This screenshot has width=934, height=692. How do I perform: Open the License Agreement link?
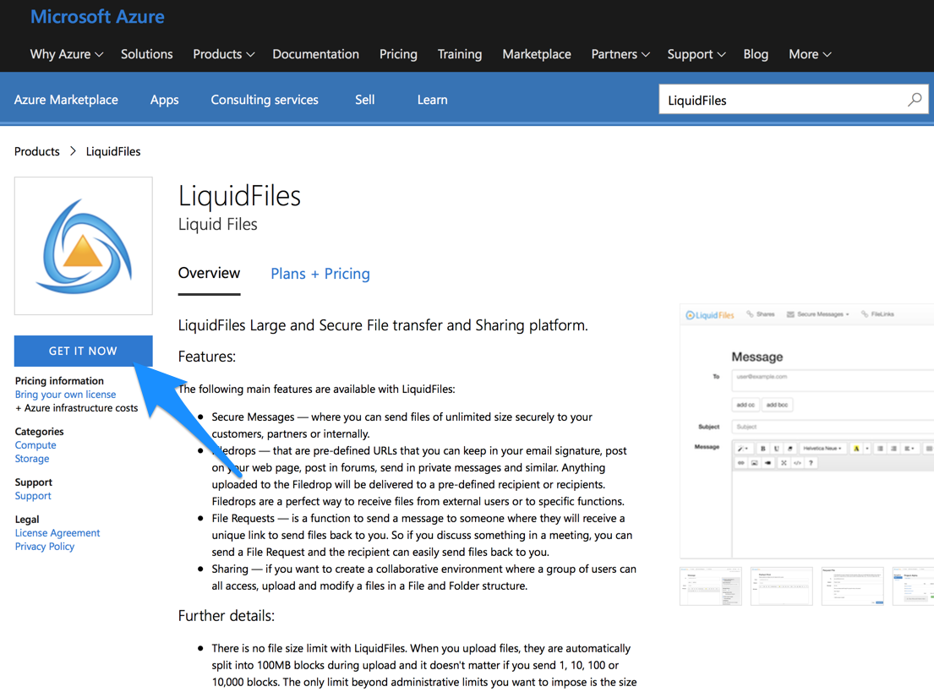coord(57,532)
